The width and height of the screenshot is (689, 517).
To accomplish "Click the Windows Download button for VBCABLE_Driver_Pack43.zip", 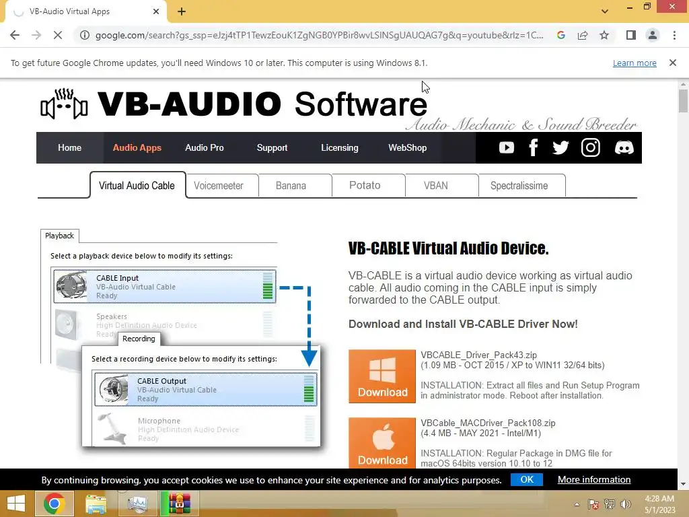I will (382, 376).
